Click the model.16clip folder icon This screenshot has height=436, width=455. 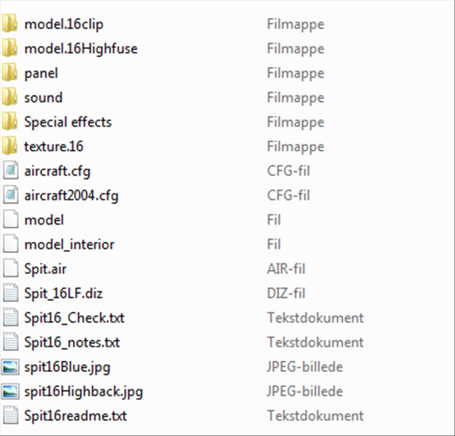(x=10, y=24)
